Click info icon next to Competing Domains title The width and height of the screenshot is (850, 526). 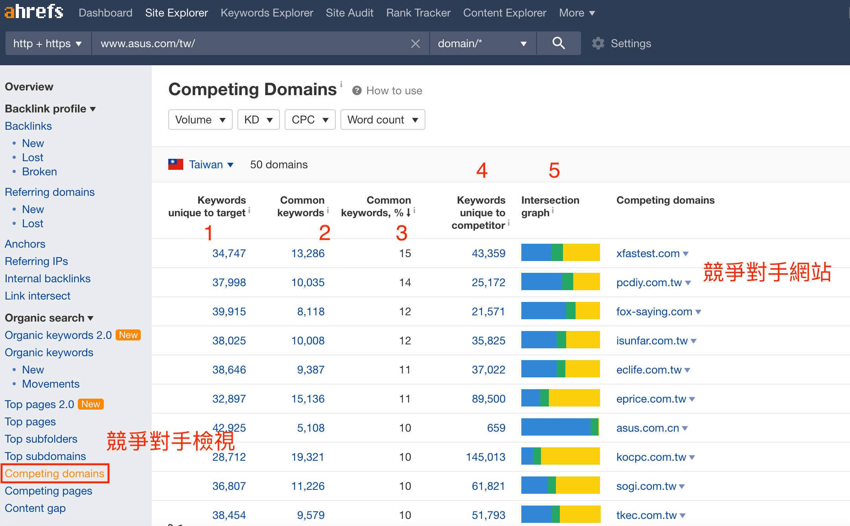[x=341, y=84]
